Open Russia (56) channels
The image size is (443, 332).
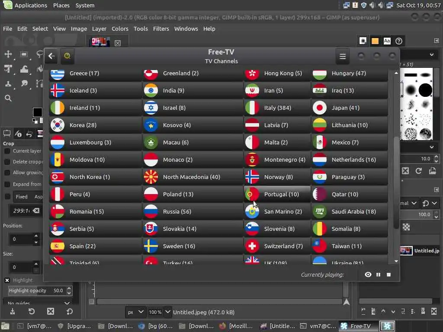[x=193, y=211]
